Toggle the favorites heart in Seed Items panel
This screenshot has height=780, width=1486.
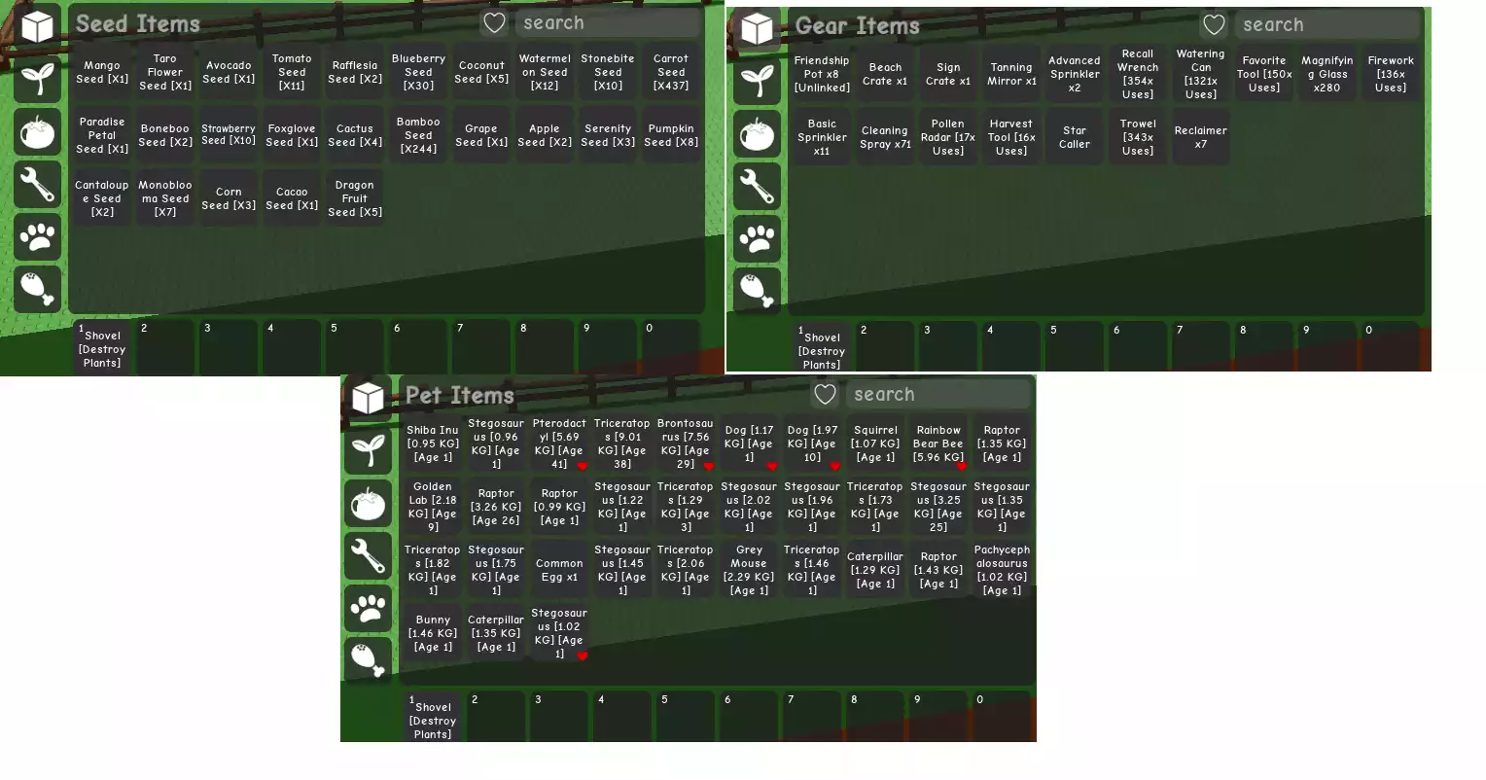(x=494, y=23)
